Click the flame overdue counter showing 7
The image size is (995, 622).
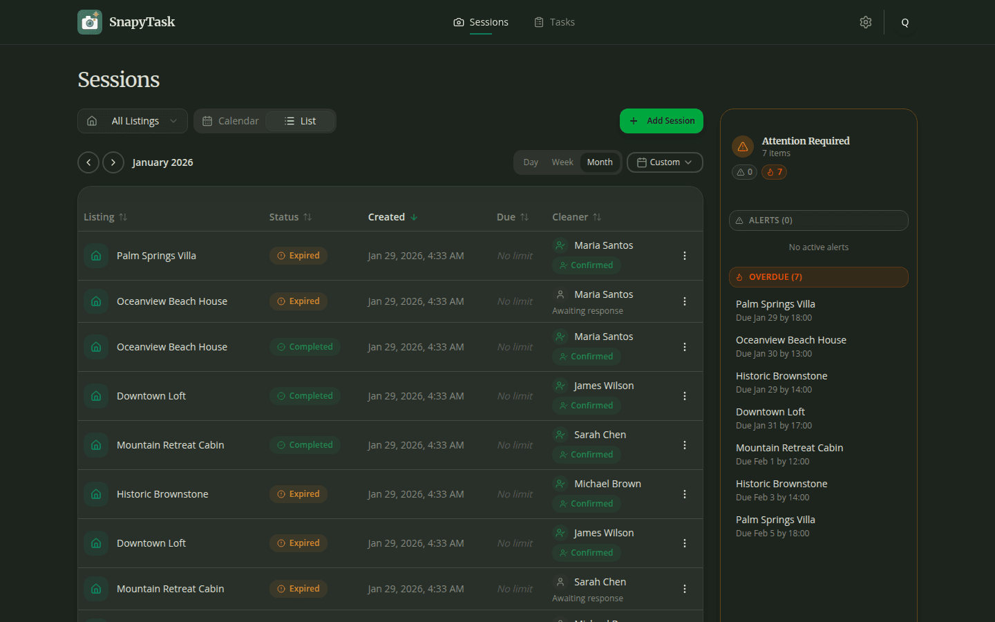pyautogui.click(x=774, y=171)
